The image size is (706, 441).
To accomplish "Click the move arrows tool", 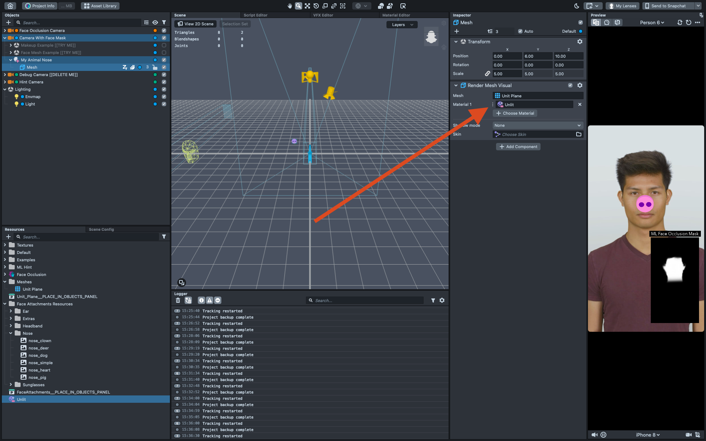I will coord(307,6).
